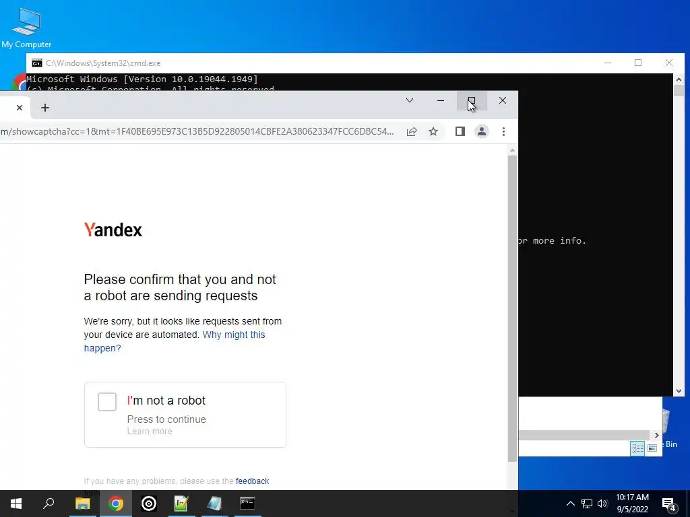The image size is (690, 517).
Task: Show hidden system tray icons
Action: [x=570, y=504]
